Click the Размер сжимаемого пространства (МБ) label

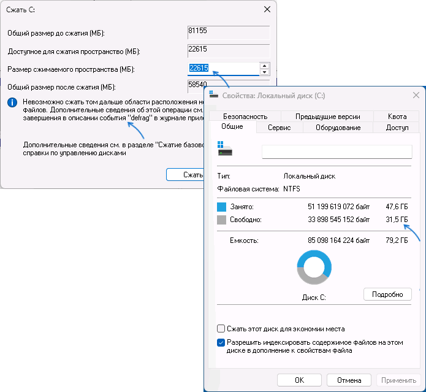tap(71, 69)
